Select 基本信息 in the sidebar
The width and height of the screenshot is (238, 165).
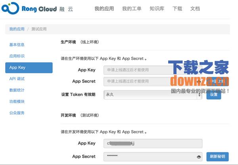coord(17,45)
